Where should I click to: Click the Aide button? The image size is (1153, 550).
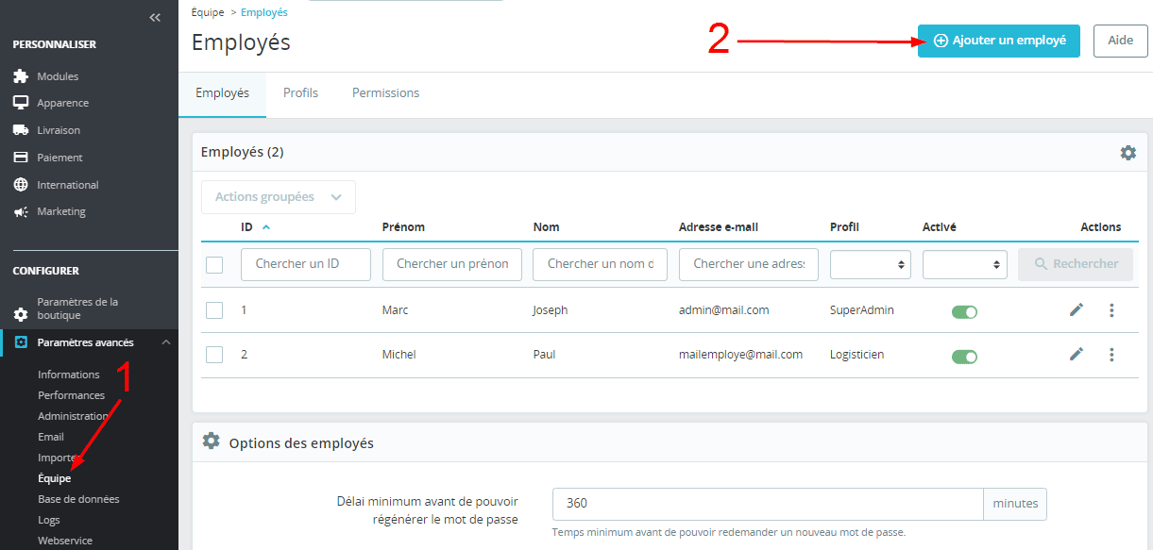click(1120, 41)
